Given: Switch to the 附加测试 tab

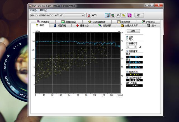Looking at the screenshot, I should pyautogui.click(x=148, y=22).
